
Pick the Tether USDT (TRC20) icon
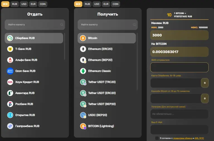tap(83, 82)
